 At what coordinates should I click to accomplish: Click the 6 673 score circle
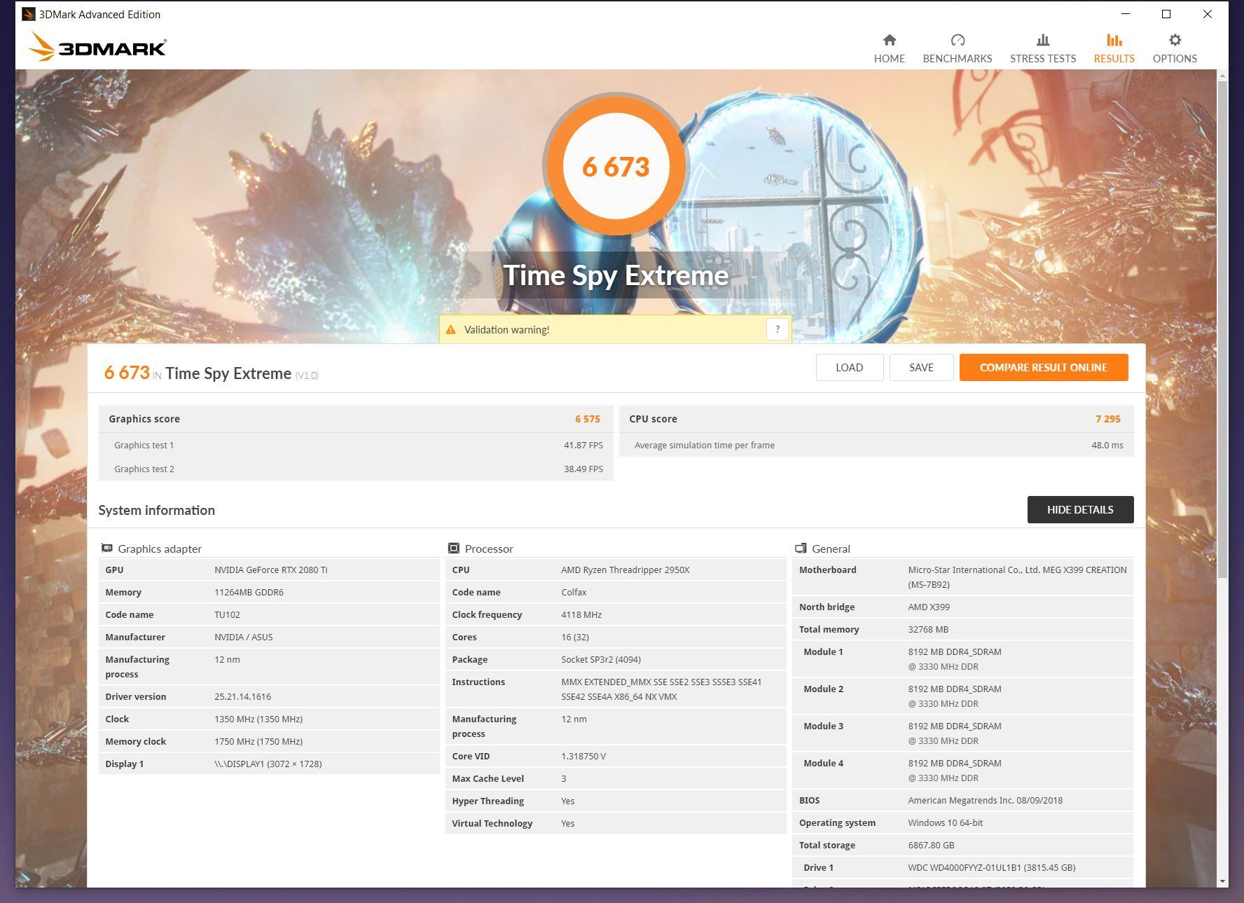(x=616, y=166)
